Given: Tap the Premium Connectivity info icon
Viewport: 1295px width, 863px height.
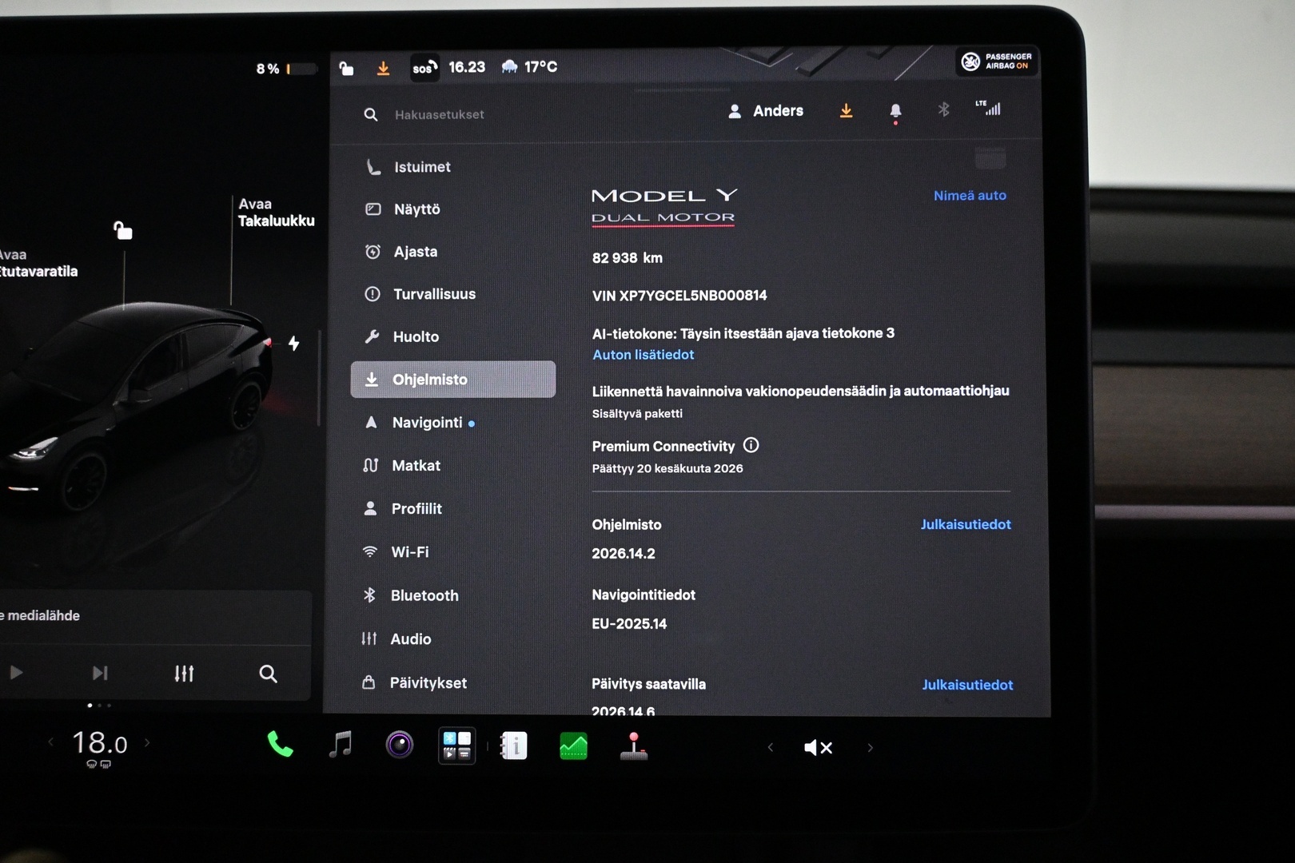Looking at the screenshot, I should [751, 445].
